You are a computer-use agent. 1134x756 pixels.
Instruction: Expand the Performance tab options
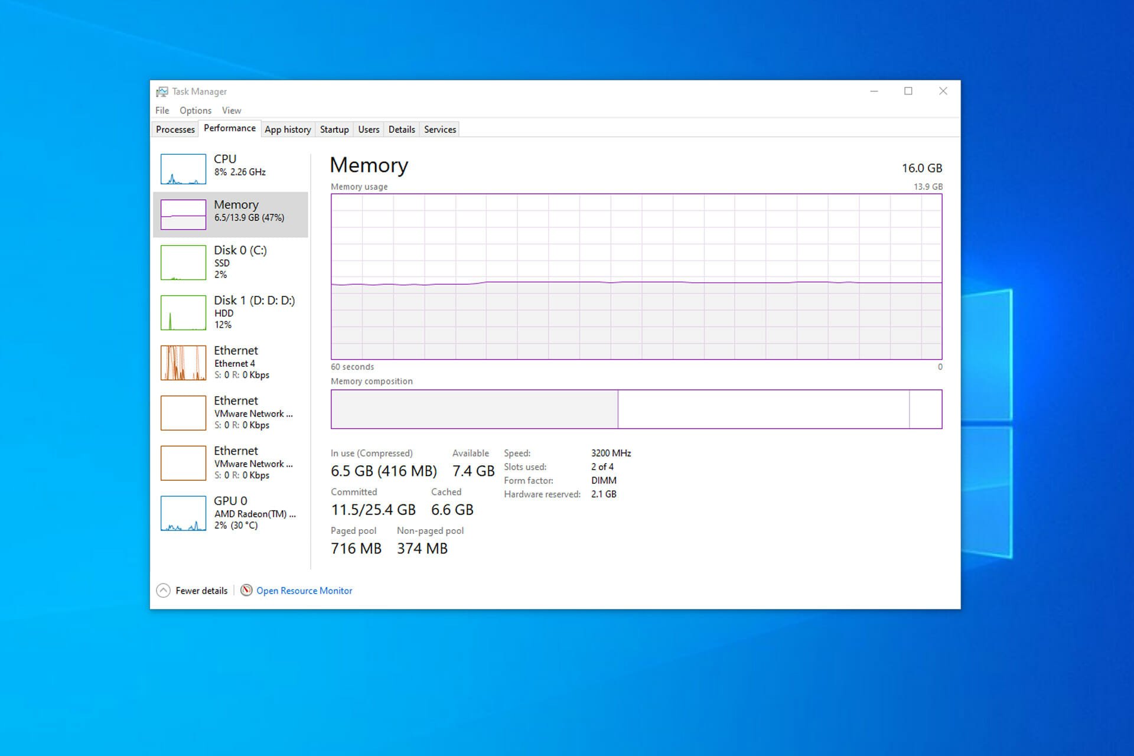[x=230, y=129]
